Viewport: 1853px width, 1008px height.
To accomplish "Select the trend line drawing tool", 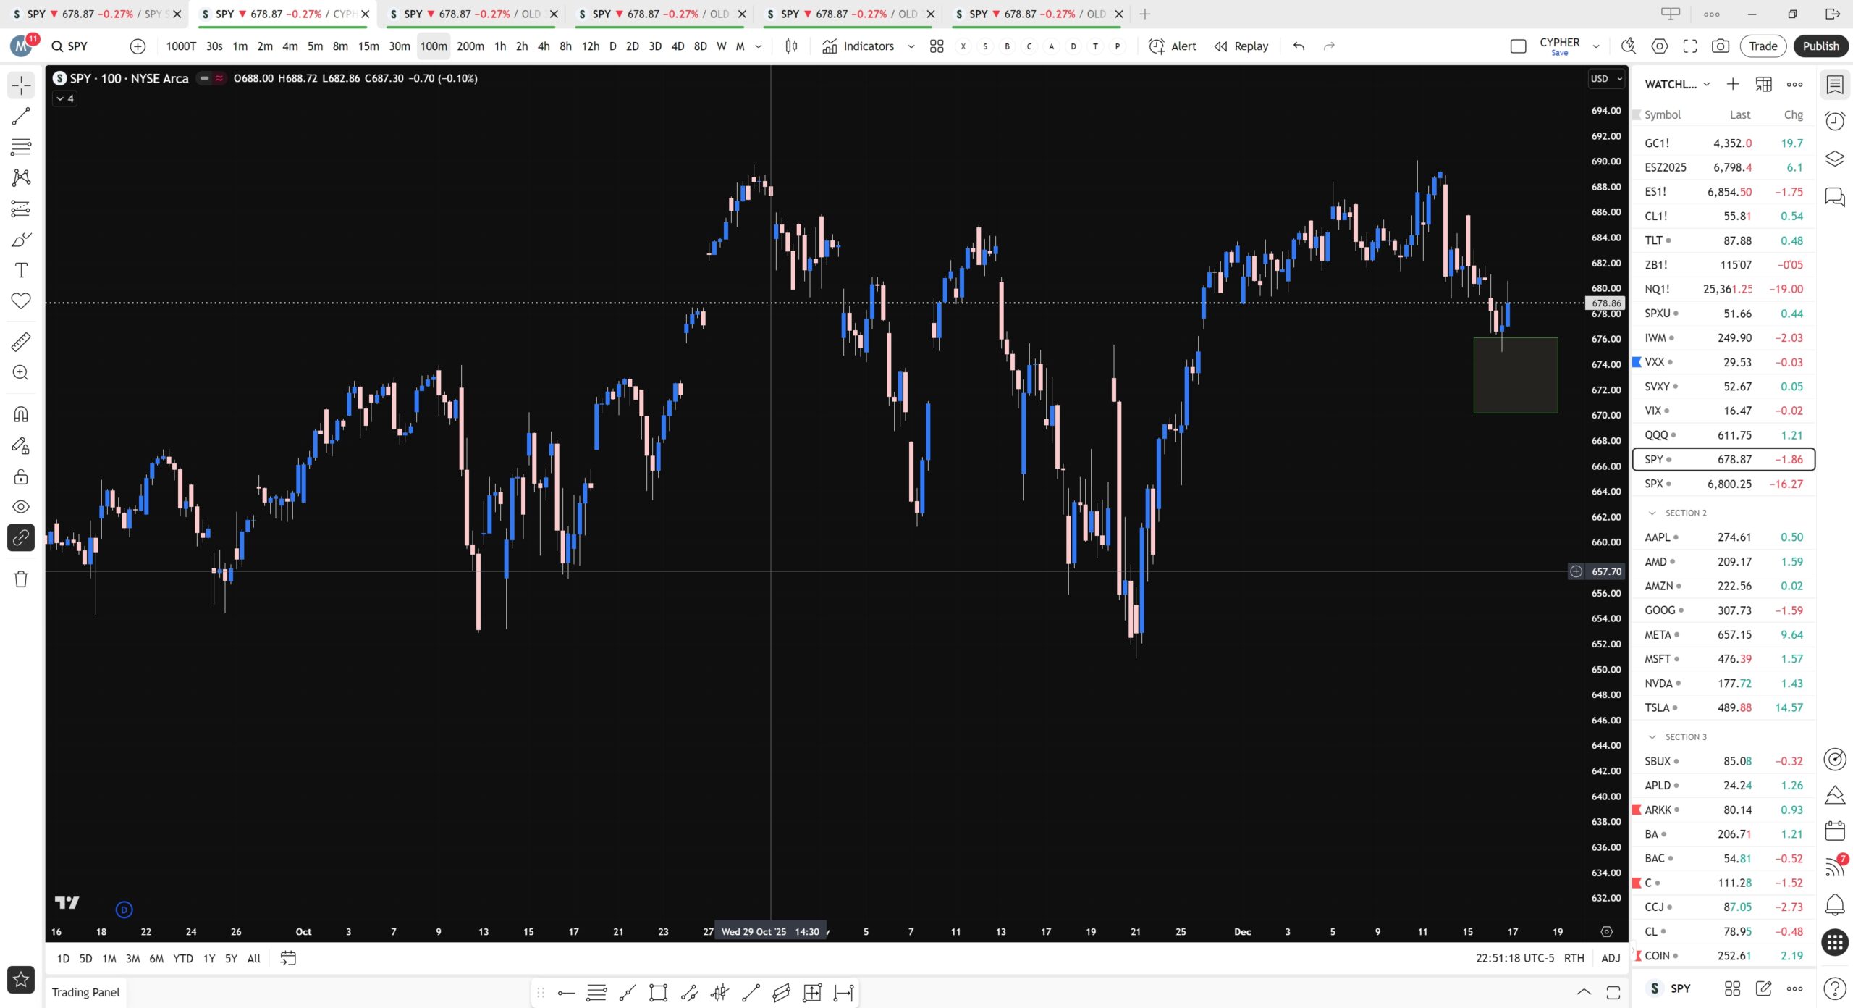I will pyautogui.click(x=21, y=116).
